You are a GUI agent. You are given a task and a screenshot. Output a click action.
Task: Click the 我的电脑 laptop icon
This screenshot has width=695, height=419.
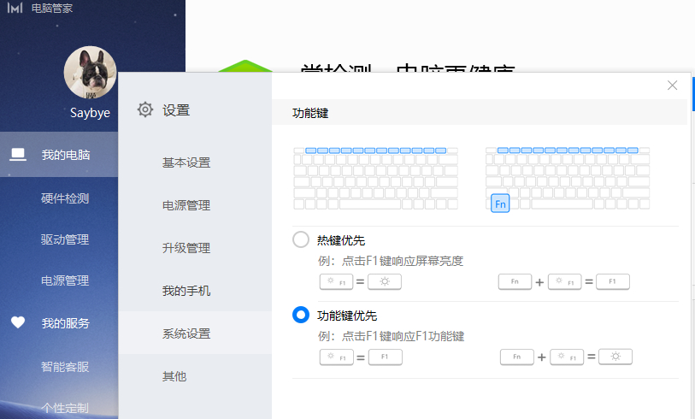click(x=18, y=154)
